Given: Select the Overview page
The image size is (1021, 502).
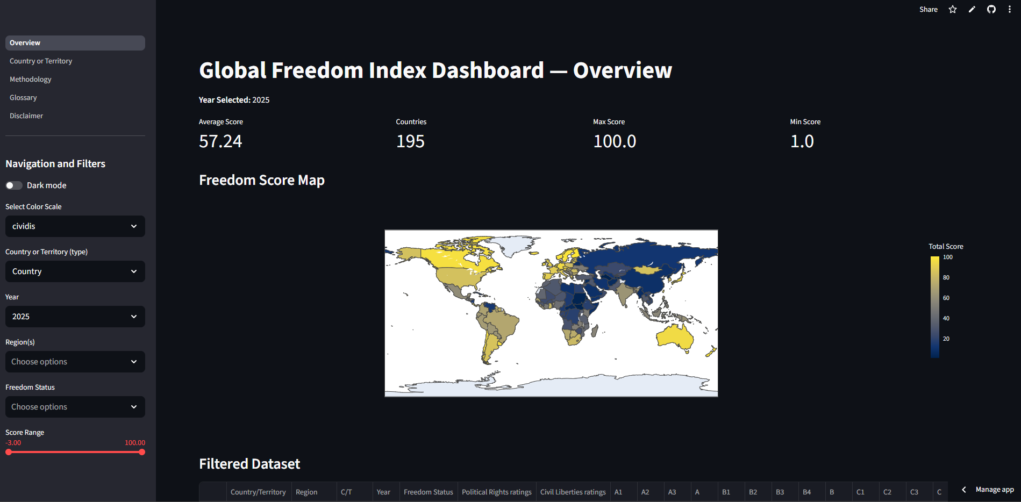Looking at the screenshot, I should [25, 42].
